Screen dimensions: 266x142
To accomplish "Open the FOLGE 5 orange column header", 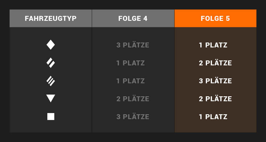I will pos(215,18).
